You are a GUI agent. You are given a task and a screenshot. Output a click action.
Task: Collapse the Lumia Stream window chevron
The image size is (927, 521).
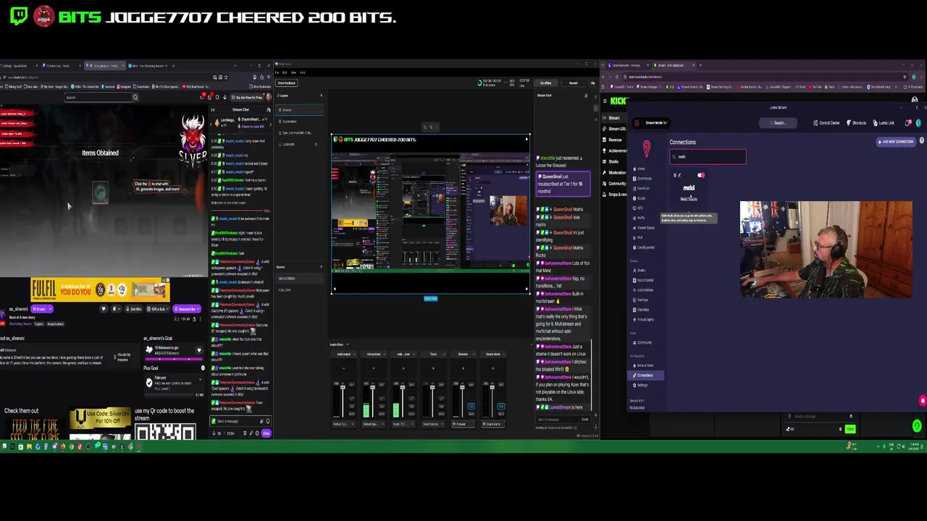pos(901,108)
